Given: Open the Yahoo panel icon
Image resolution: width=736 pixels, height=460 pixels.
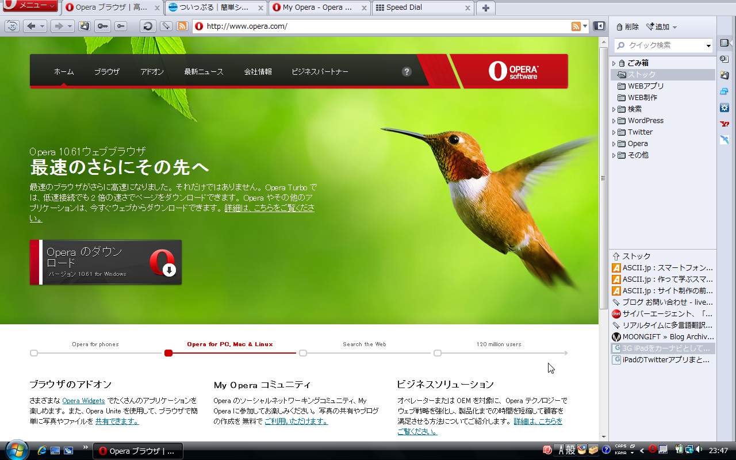Looking at the screenshot, I should pyautogui.click(x=724, y=124).
